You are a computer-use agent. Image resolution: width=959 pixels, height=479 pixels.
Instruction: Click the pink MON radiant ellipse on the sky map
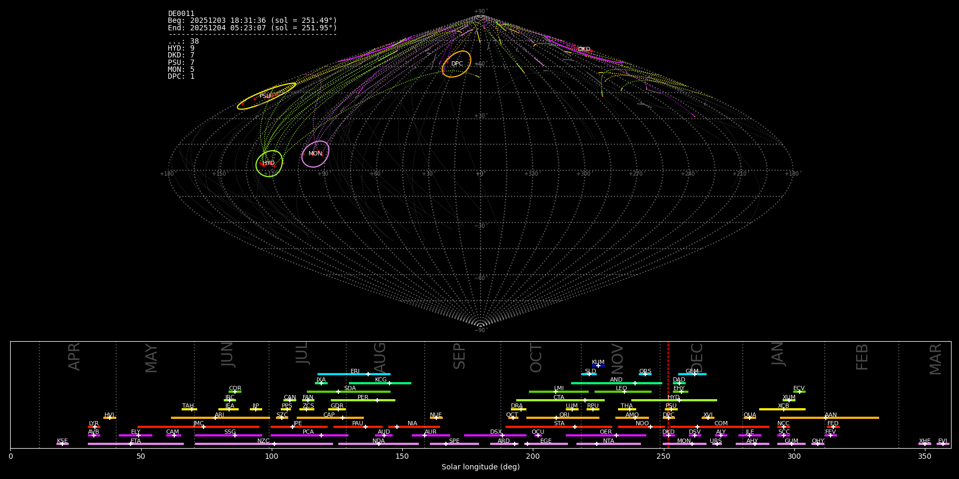point(315,154)
